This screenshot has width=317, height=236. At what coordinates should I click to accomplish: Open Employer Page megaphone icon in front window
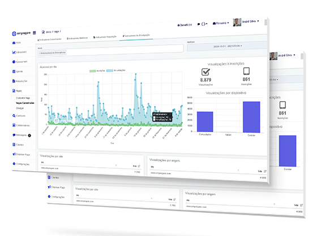14,154
